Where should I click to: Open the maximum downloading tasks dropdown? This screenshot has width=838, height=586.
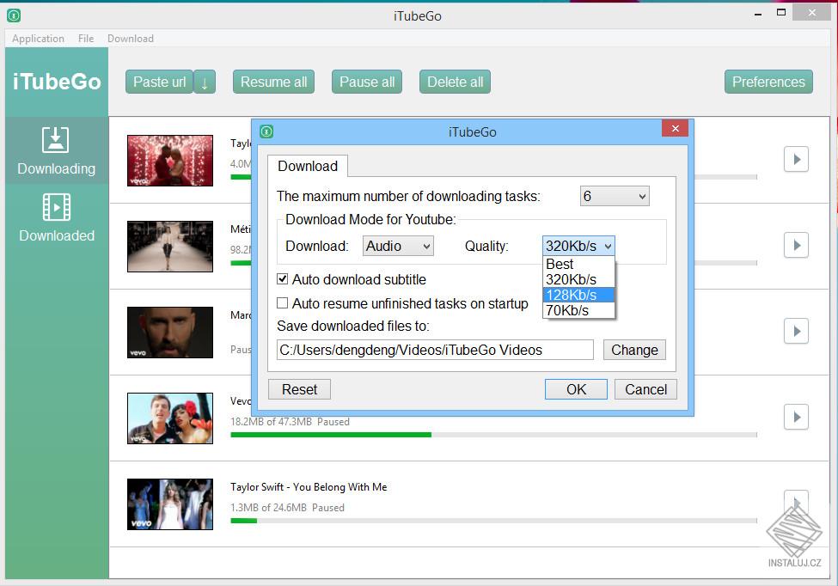pyautogui.click(x=614, y=196)
